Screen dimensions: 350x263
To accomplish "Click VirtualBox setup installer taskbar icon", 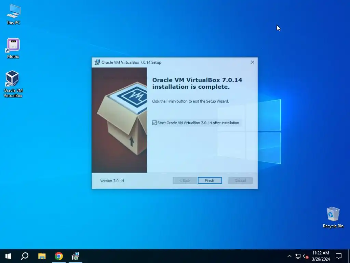I will tap(76, 256).
